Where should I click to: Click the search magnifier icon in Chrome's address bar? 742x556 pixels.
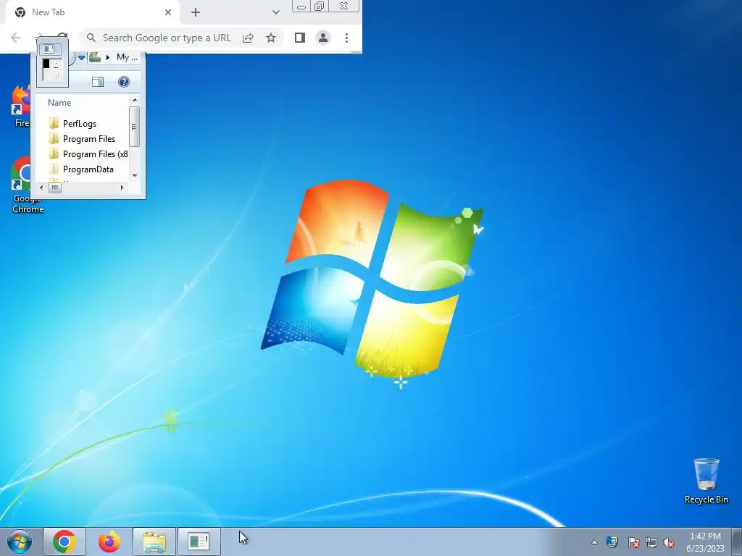91,38
